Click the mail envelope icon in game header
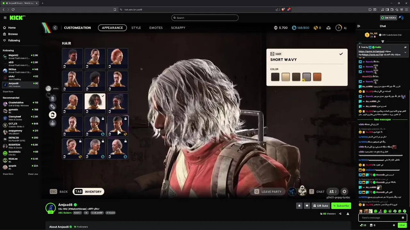 (x=328, y=28)
